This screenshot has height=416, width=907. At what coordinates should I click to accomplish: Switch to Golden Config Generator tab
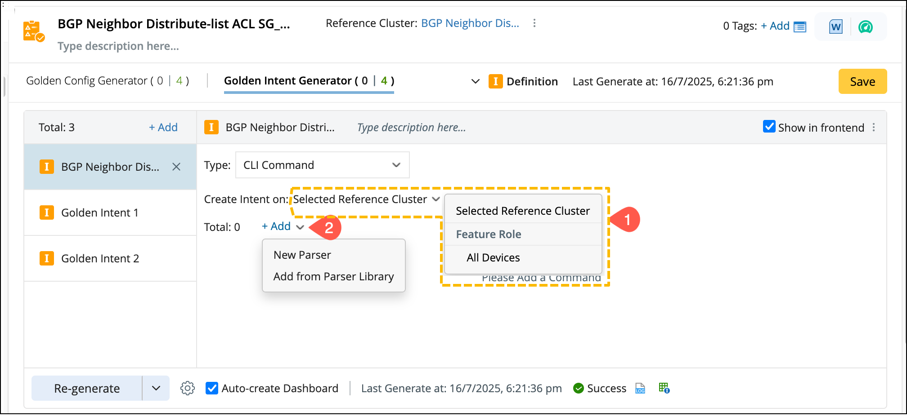[x=108, y=81]
